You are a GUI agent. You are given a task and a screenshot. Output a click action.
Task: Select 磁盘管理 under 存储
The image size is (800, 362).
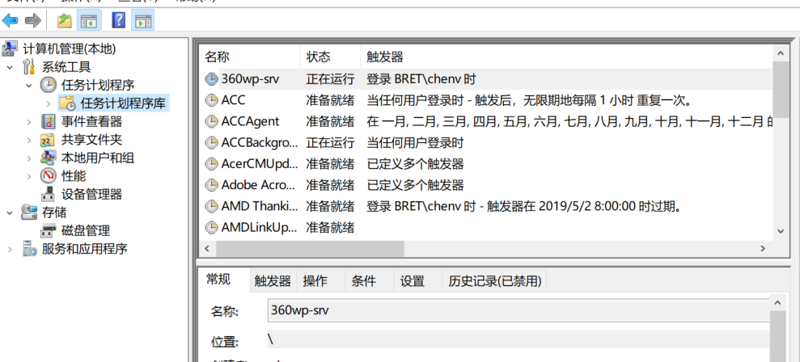85,230
